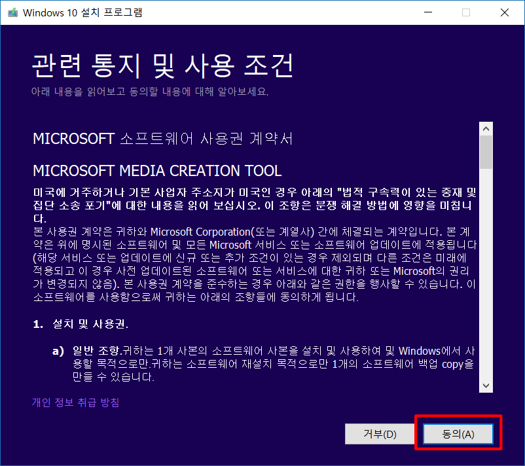Click the scrollbar track below the thumb

pyautogui.click(x=486, y=274)
